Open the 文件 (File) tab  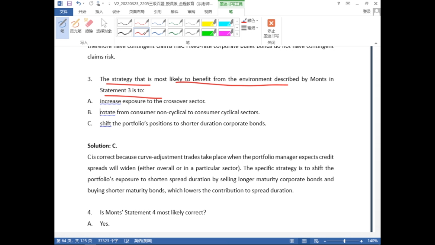coord(64,12)
